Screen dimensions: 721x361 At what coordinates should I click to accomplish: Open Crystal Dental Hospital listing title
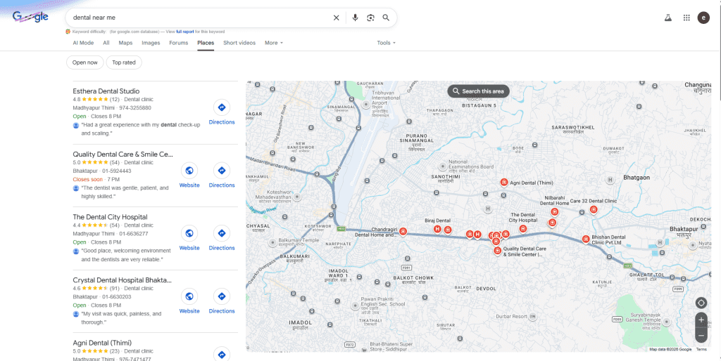(122, 280)
